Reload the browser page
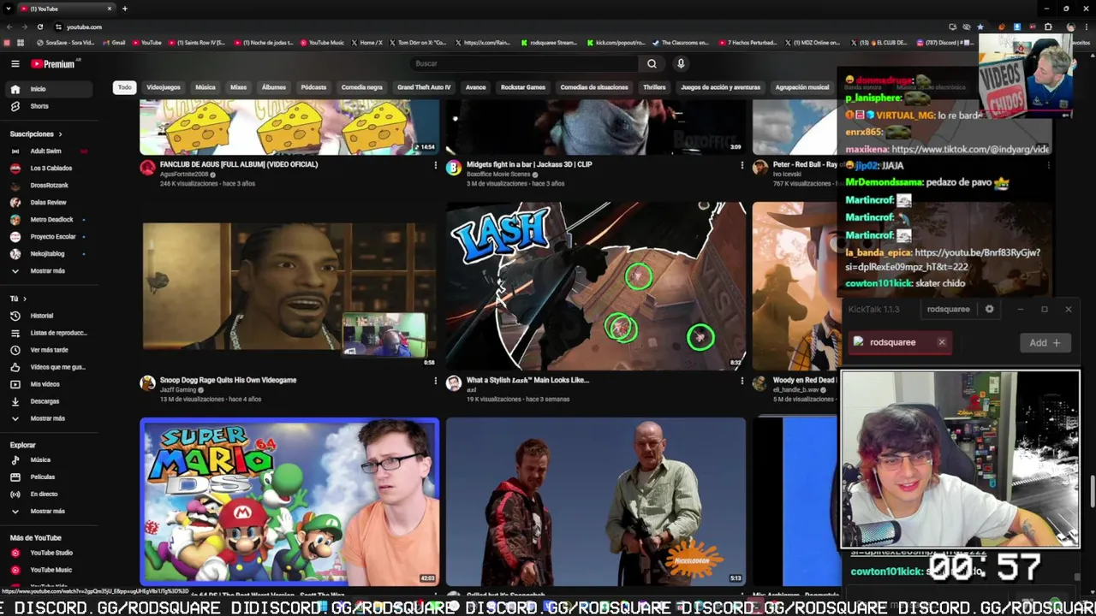The height and width of the screenshot is (616, 1096). tap(39, 27)
